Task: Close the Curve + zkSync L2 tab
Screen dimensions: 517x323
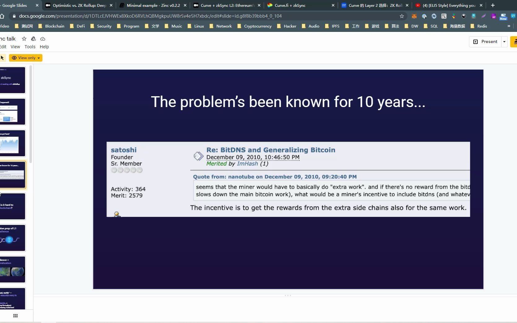Action: coord(259,5)
